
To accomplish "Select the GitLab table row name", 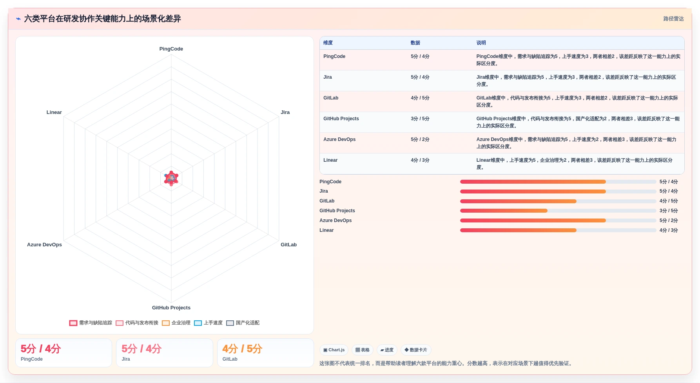I will 331,98.
